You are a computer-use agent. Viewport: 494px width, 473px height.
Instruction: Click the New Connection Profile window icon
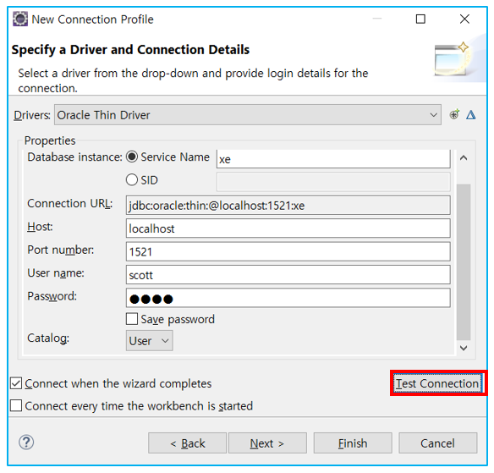tap(19, 19)
